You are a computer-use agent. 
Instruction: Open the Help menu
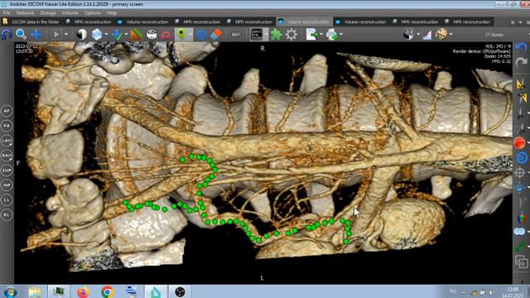(x=112, y=13)
